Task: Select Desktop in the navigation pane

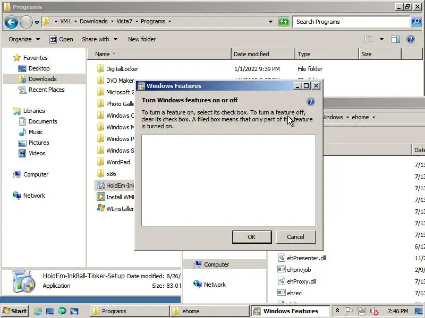Action: [39, 68]
